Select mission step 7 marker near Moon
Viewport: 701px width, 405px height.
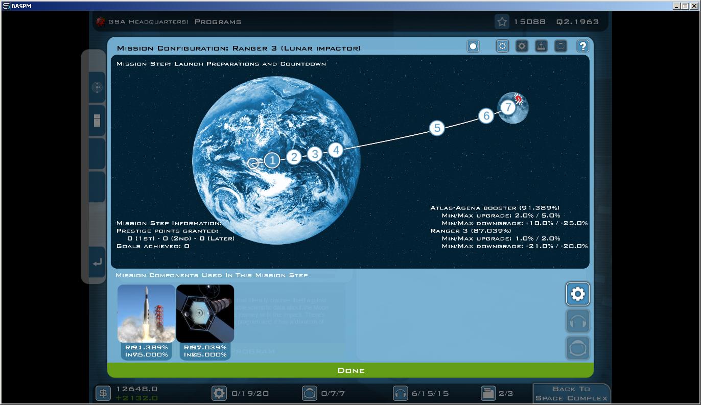(507, 107)
